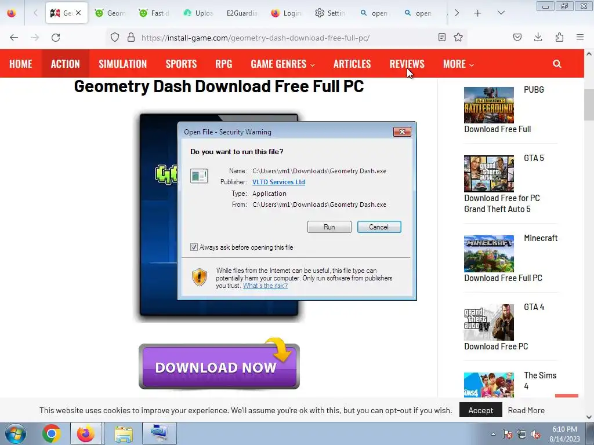Open the HOME menu item

pyautogui.click(x=20, y=64)
